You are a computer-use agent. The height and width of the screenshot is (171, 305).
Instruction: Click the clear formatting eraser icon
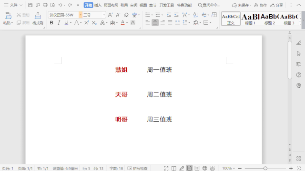[x=126, y=15]
